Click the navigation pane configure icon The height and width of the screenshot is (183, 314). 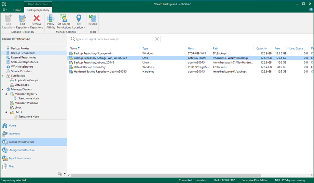coord(60,174)
